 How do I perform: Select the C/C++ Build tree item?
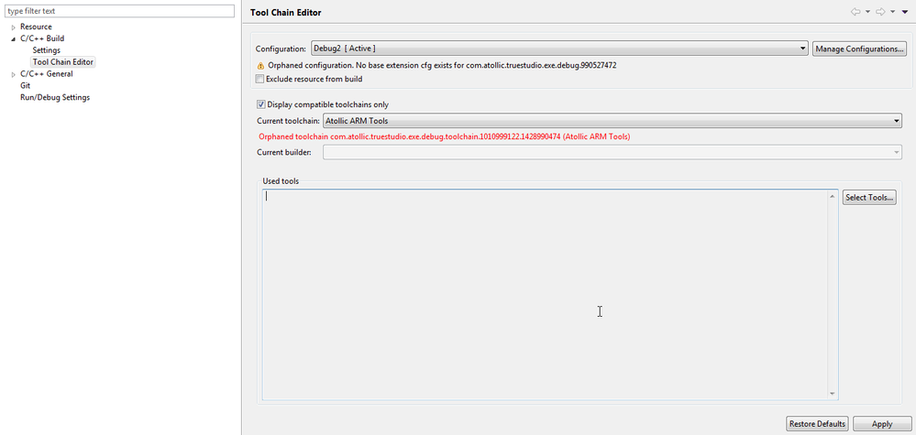point(42,38)
